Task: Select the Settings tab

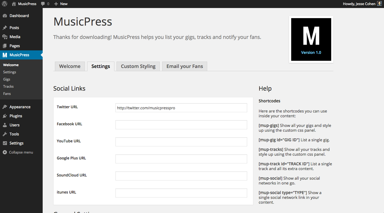Action: point(101,66)
